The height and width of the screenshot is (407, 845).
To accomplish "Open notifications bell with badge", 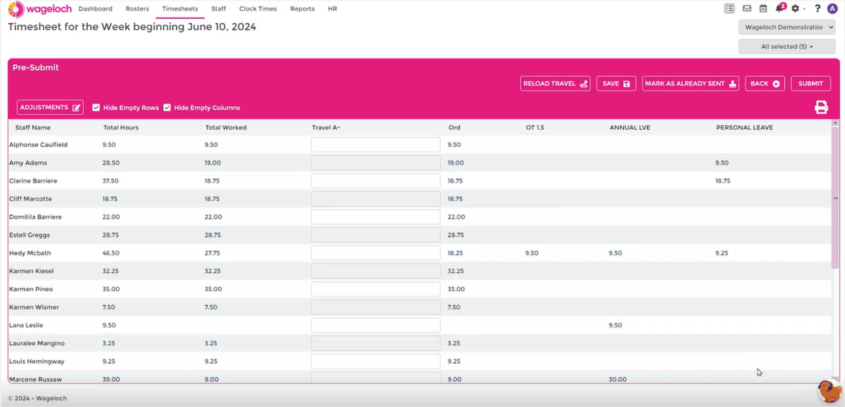I will tap(780, 8).
